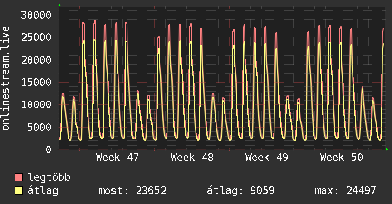
Task: Click the 25000 y-axis tick label
Action: click(x=36, y=37)
